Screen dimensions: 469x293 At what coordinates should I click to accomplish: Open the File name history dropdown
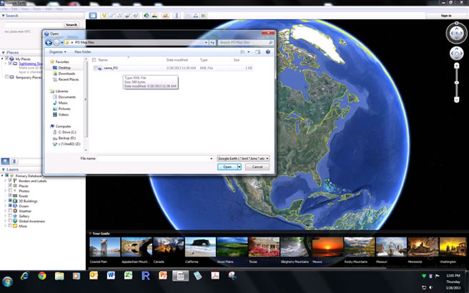211,159
